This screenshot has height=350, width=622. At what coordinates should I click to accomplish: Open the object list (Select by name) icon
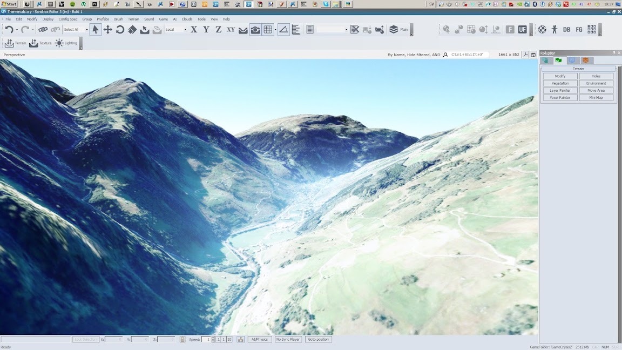coord(310,29)
